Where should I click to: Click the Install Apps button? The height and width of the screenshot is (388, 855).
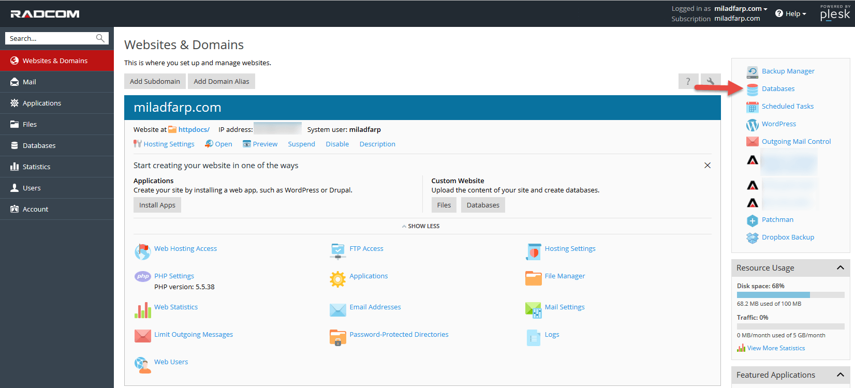click(157, 205)
